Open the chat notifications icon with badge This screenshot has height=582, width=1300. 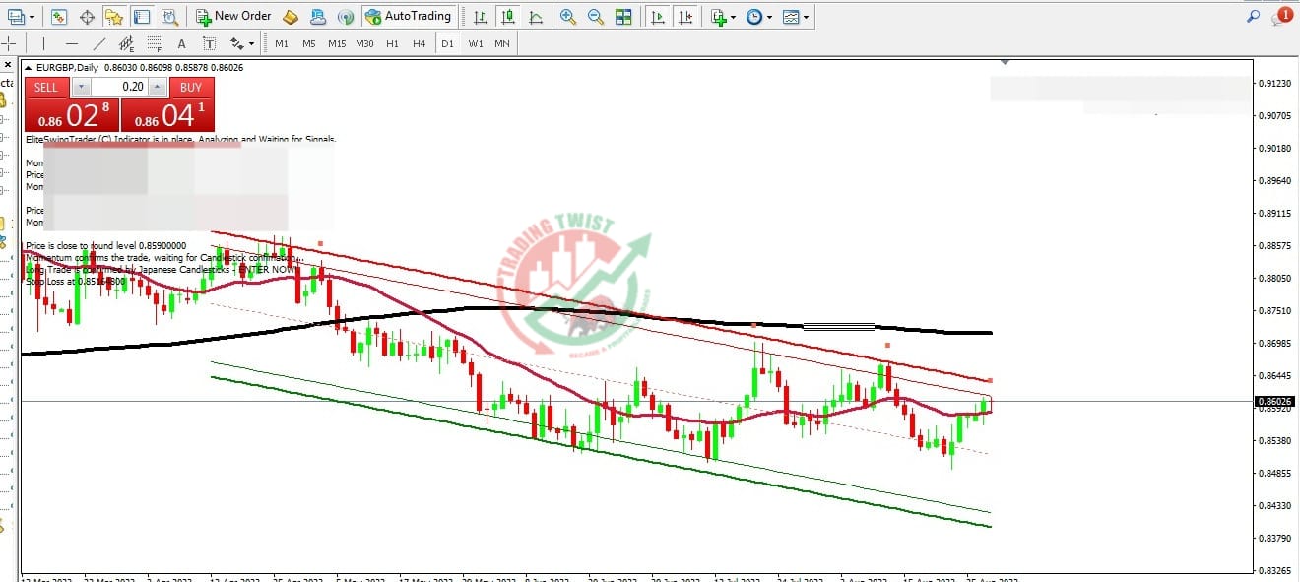(x=1281, y=16)
